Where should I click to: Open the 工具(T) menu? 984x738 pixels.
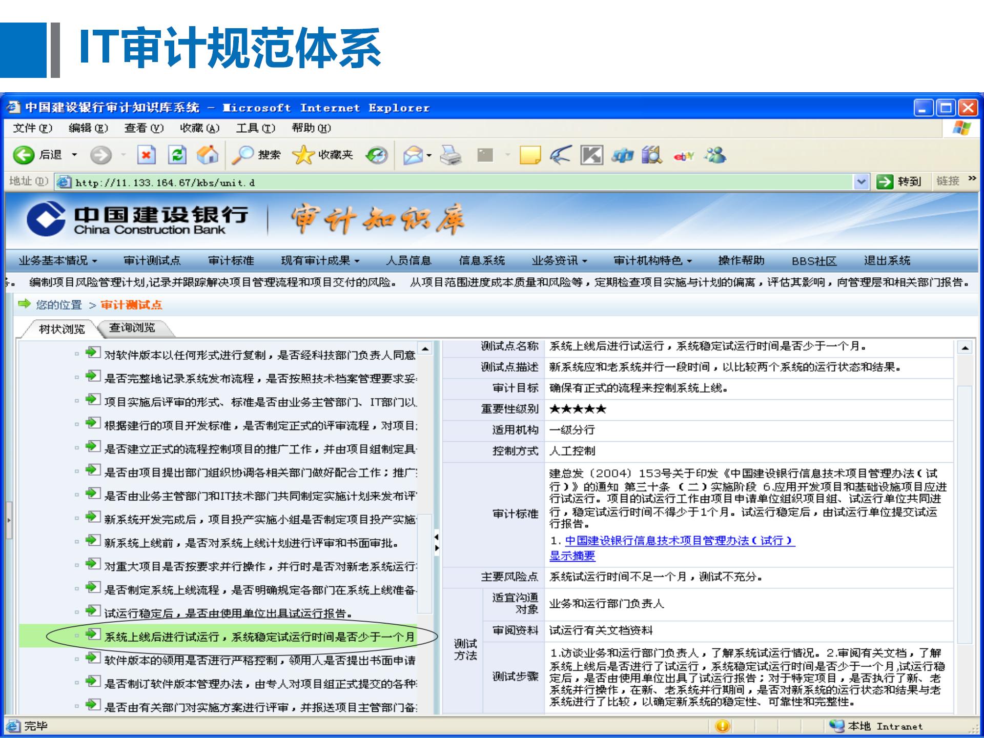(256, 128)
